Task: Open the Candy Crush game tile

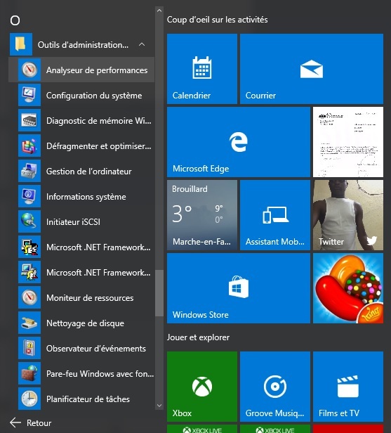Action: point(348,288)
